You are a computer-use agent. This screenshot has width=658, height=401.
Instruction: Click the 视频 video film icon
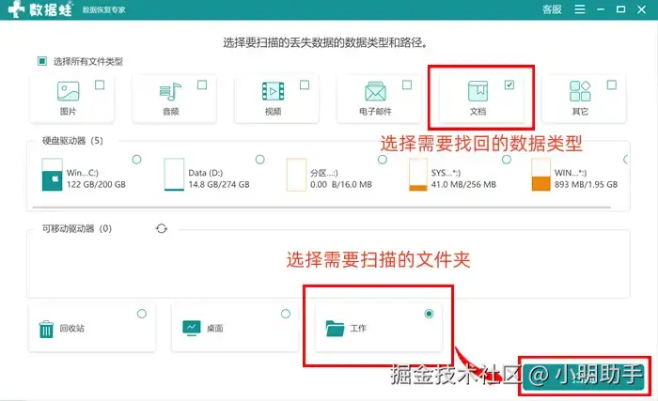[273, 91]
